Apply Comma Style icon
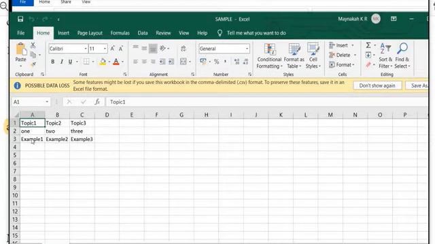The width and height of the screenshot is (435, 244). point(225,62)
